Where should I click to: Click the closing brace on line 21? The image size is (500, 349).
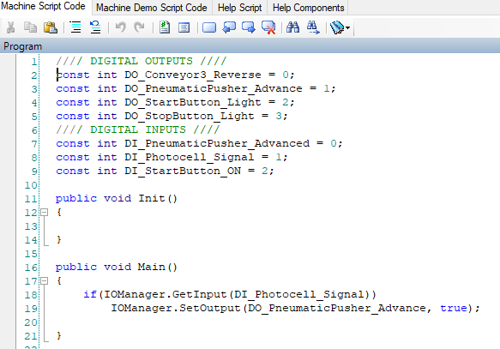(59, 335)
